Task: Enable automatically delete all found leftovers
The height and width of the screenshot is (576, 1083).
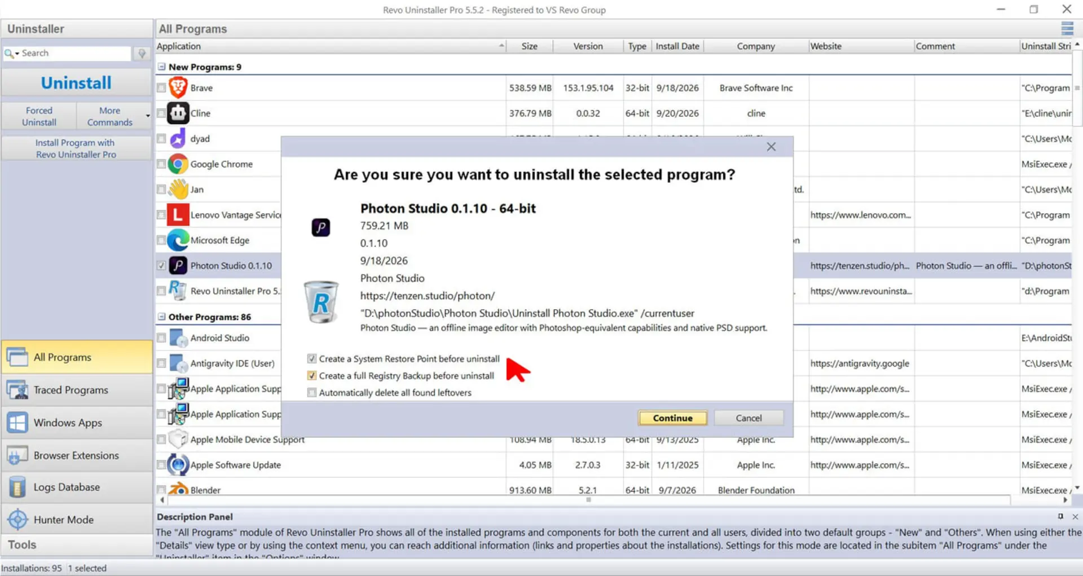Action: coord(311,393)
